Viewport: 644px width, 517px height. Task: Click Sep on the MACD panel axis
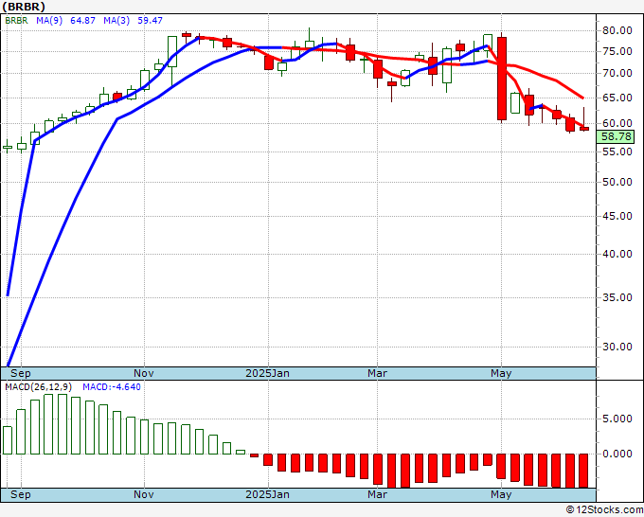click(x=21, y=494)
